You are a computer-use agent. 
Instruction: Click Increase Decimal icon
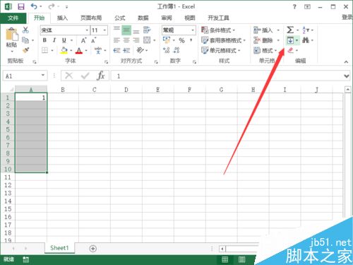167,50
